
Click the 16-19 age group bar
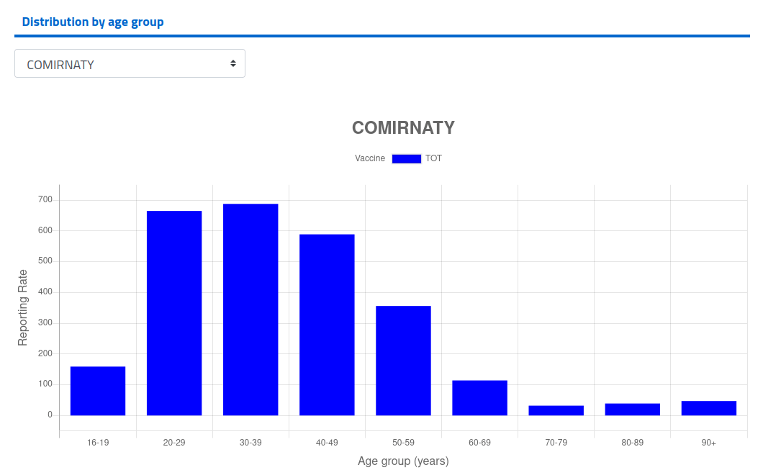98,391
